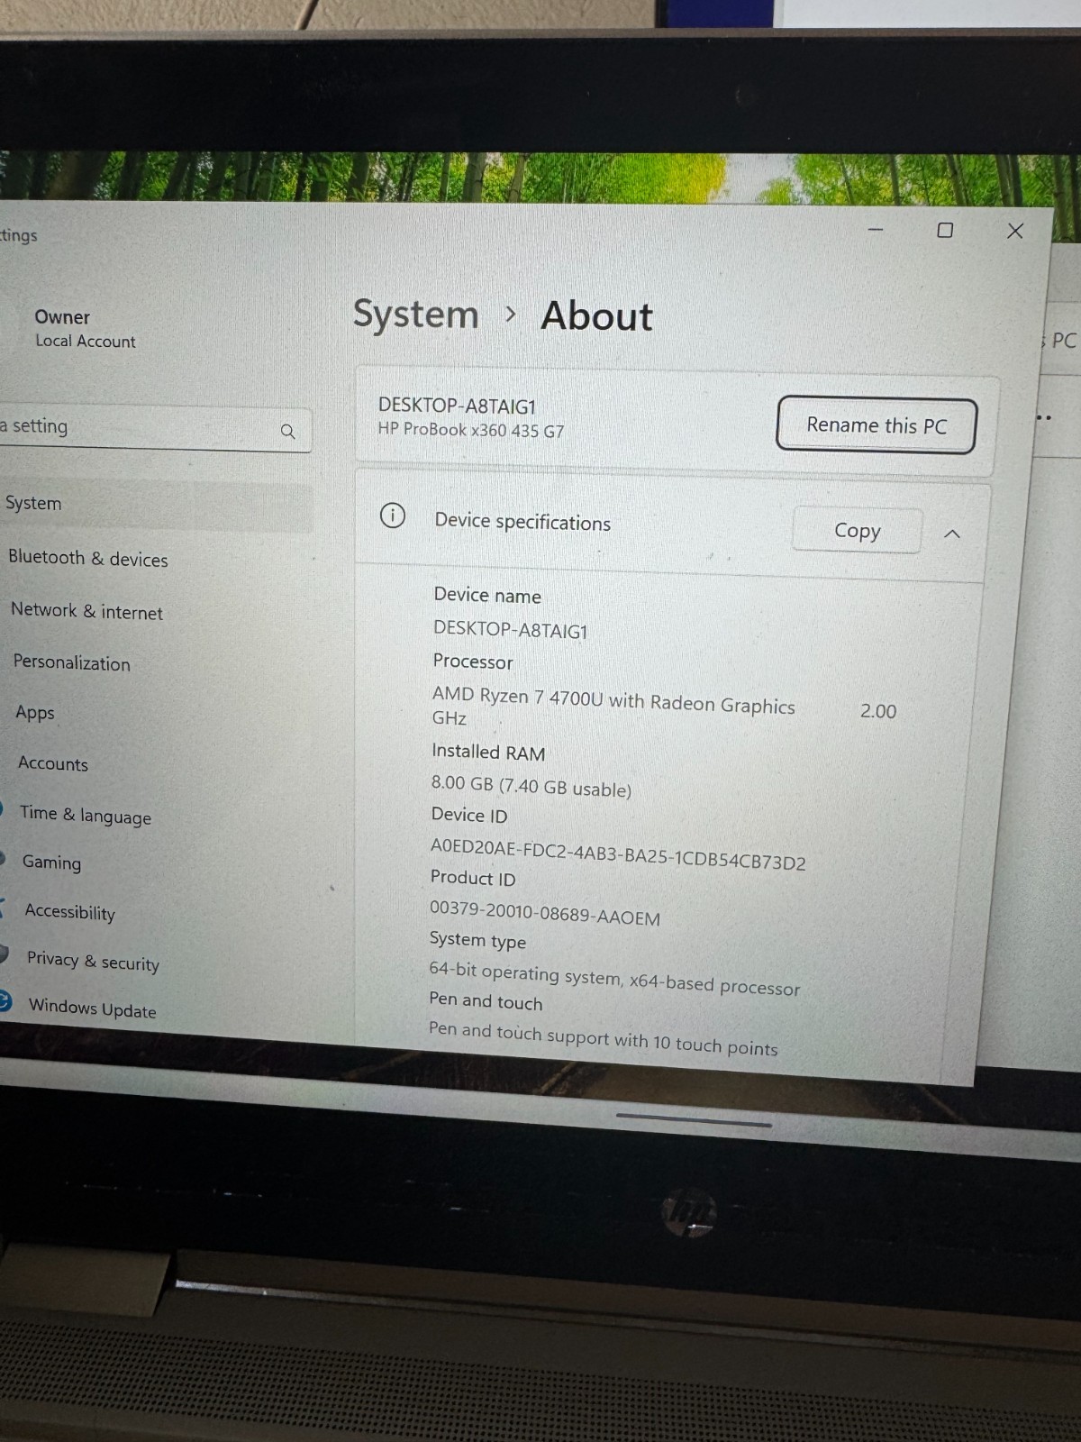Copy the device specifications
This screenshot has width=1081, height=1442.
click(x=857, y=530)
